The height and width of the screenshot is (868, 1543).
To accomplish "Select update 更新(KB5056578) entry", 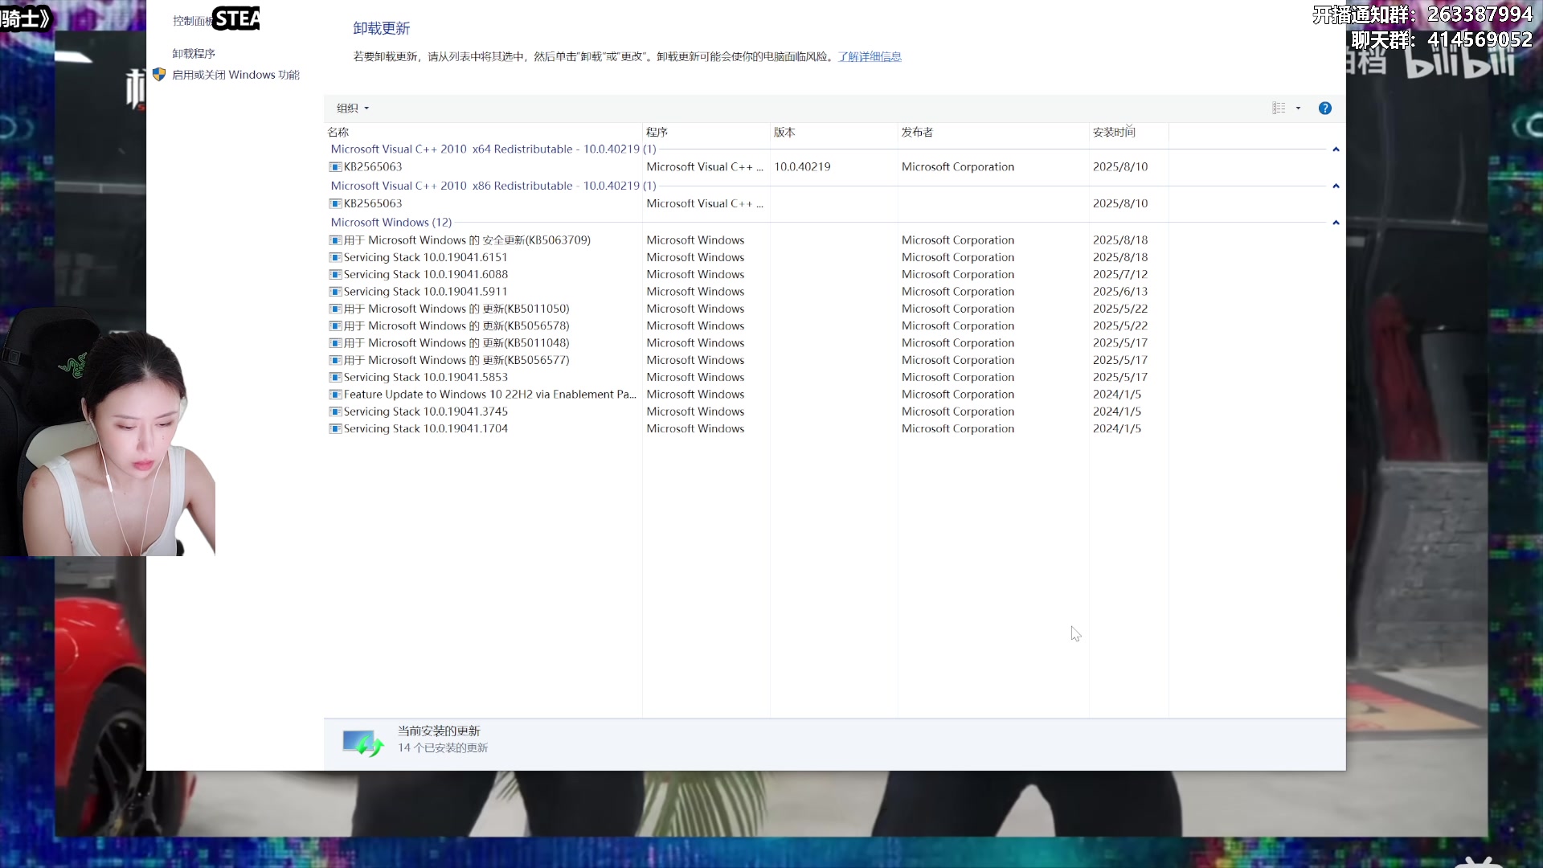I will click(456, 326).
